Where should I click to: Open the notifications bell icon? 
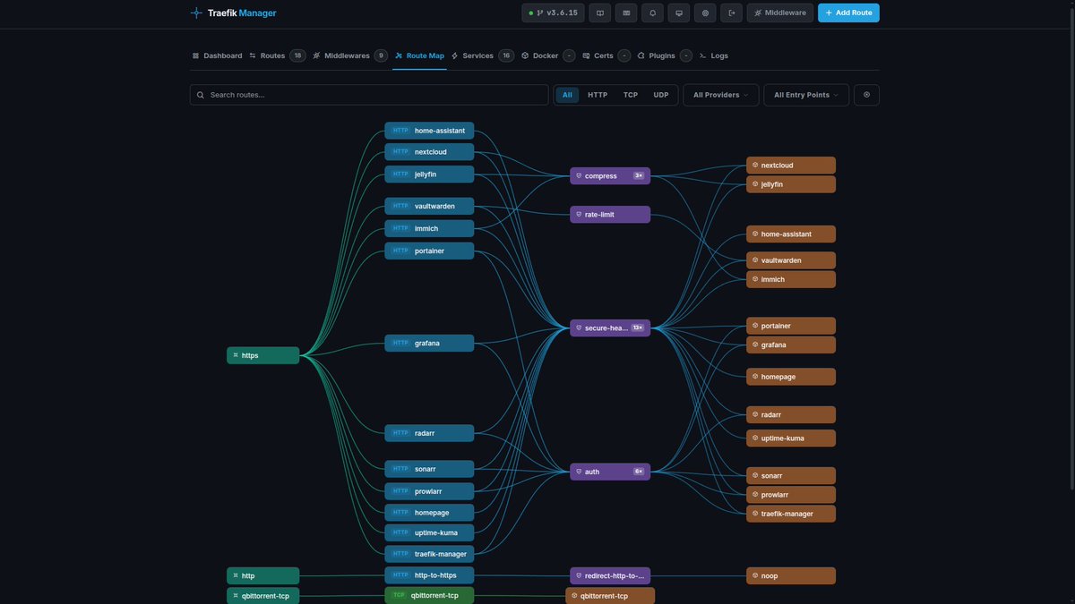[652, 13]
